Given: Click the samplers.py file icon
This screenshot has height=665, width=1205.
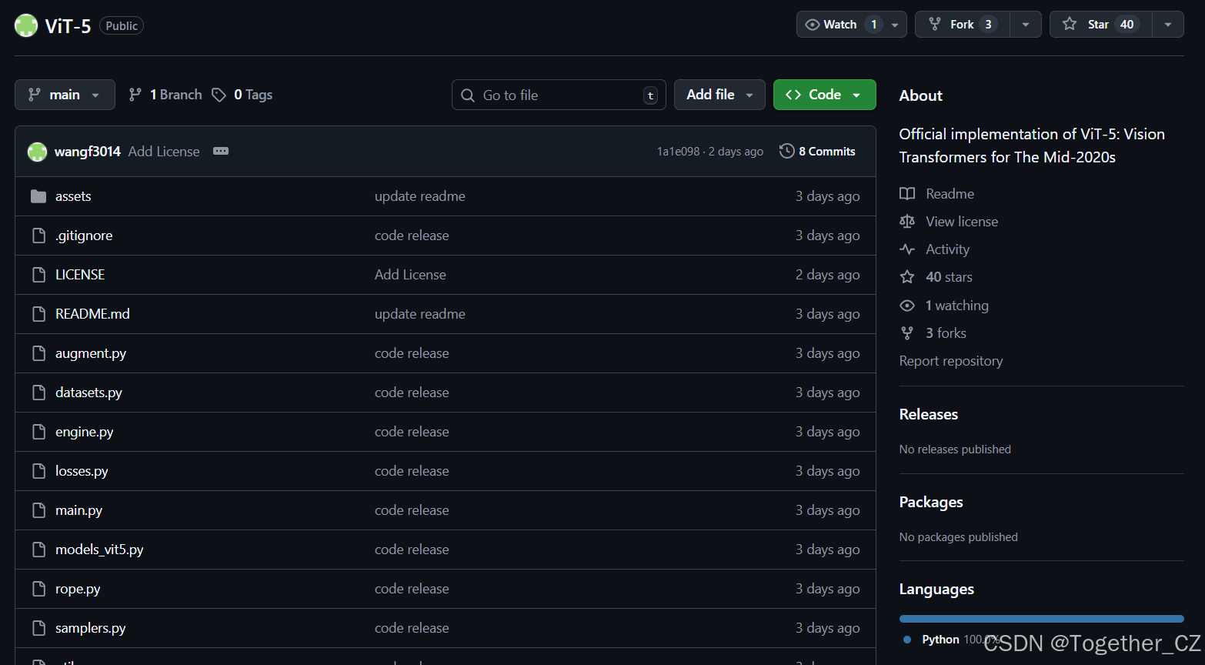Looking at the screenshot, I should click(x=38, y=628).
